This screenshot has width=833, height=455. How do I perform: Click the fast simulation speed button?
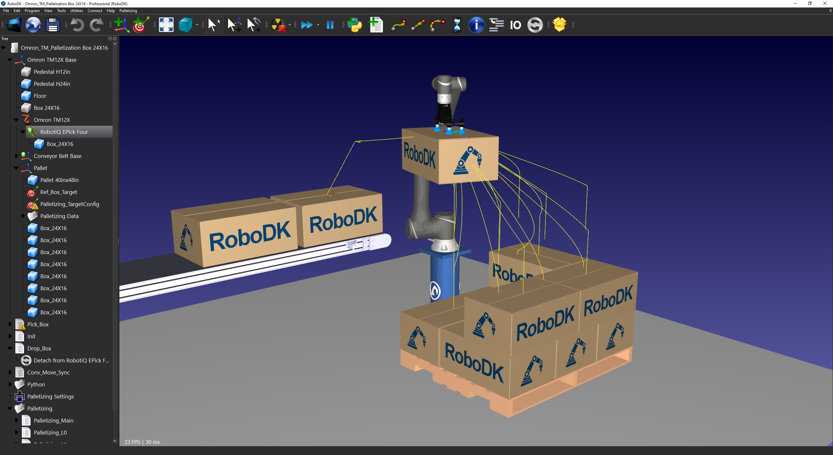307,25
